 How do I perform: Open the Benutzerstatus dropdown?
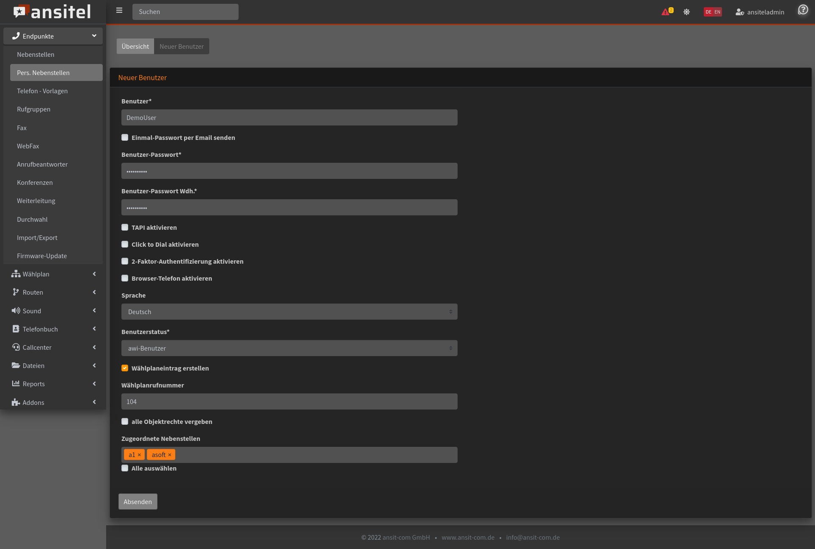click(289, 348)
